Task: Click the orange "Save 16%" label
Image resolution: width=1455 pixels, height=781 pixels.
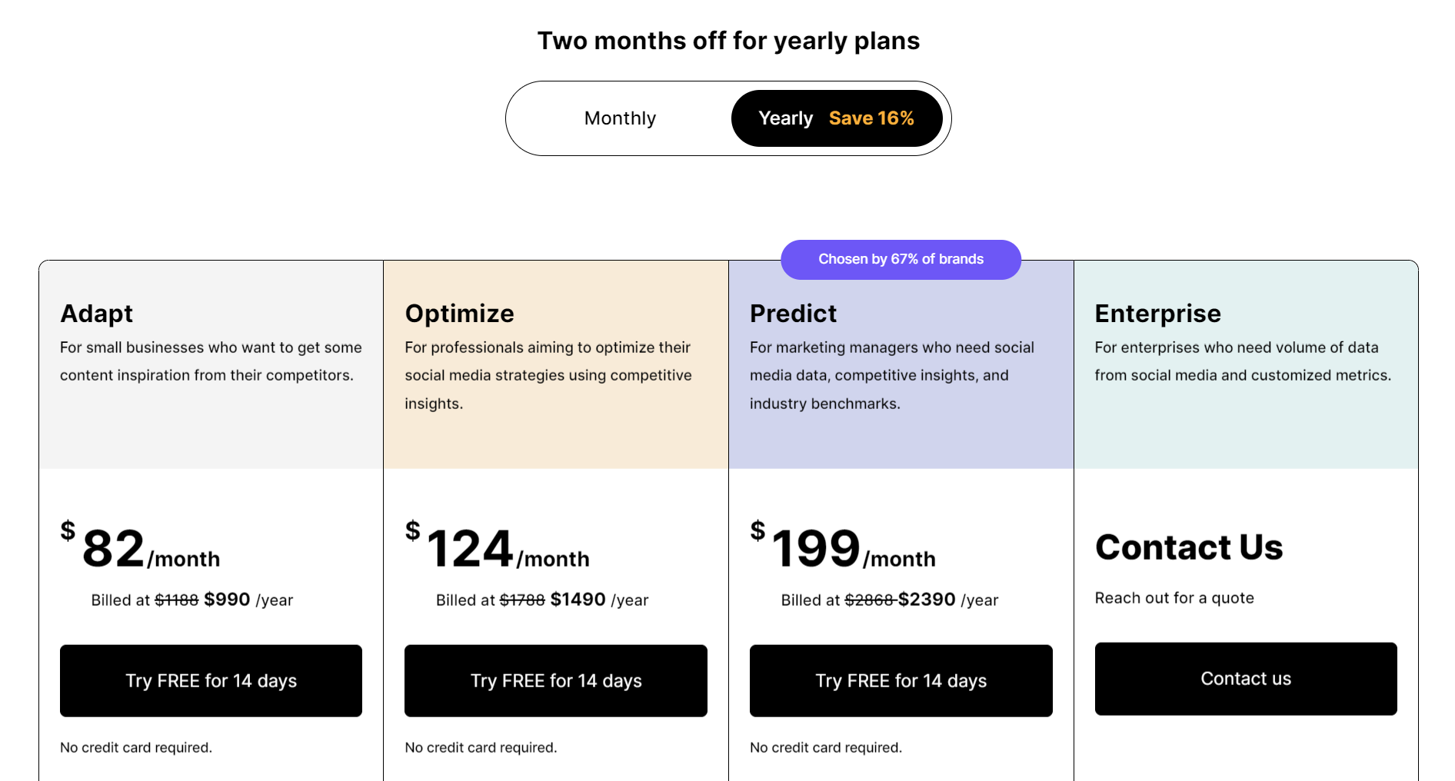Action: [x=871, y=118]
